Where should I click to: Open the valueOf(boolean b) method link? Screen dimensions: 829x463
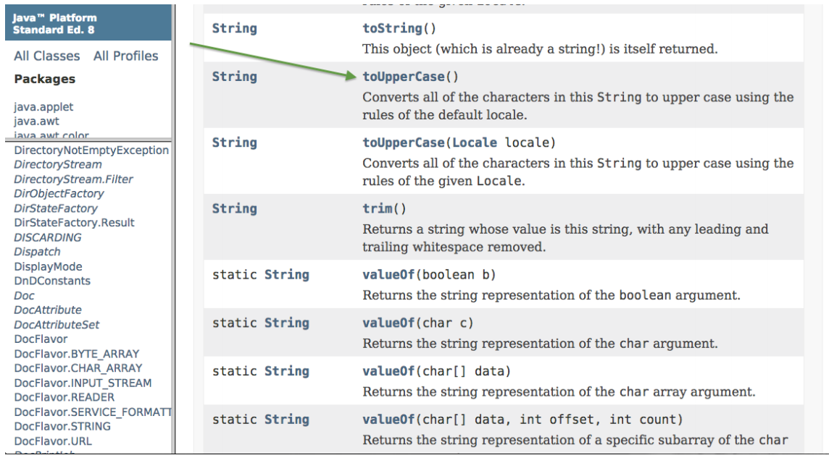click(388, 275)
